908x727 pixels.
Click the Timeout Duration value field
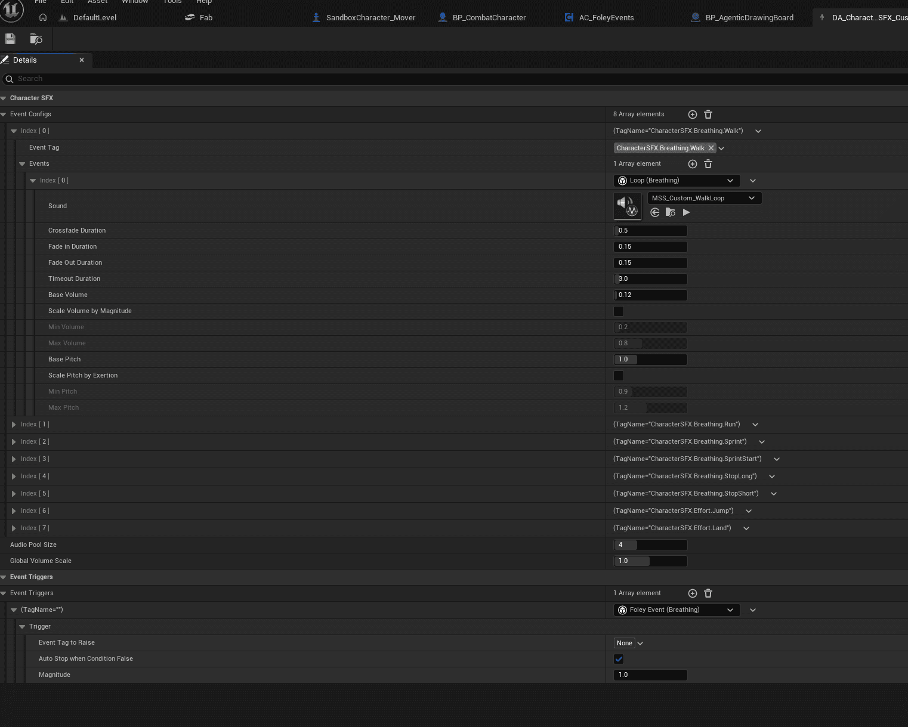[x=650, y=279]
